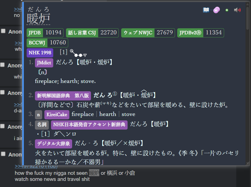Click the NHK日本語発音アクセント新辞典 tag
The image size is (251, 187).
click(x=89, y=125)
